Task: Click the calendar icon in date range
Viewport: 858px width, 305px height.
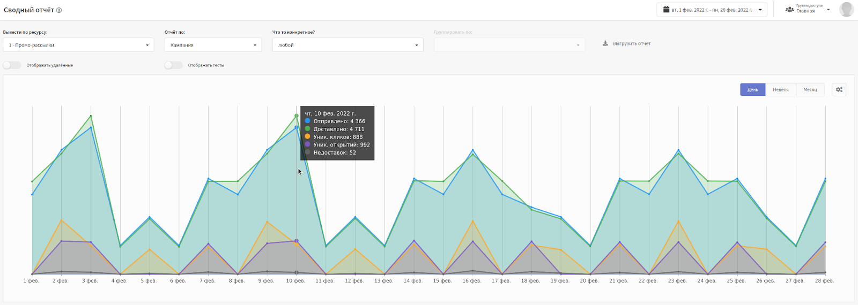Action: coord(666,10)
